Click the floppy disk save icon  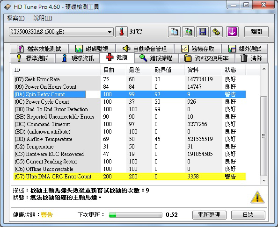(x=202, y=32)
